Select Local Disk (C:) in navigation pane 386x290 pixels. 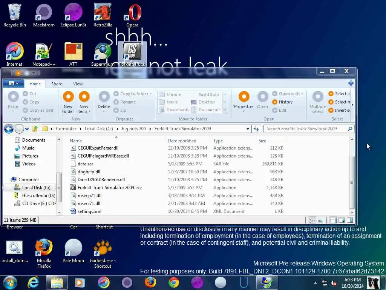[x=32, y=188]
